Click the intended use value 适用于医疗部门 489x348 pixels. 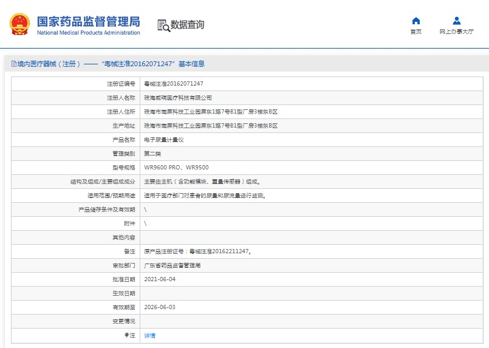tap(205, 196)
